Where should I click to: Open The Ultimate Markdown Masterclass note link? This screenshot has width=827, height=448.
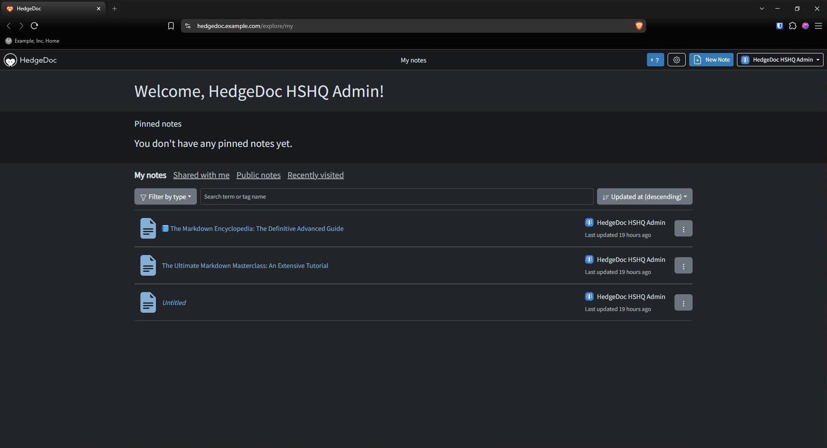point(245,265)
